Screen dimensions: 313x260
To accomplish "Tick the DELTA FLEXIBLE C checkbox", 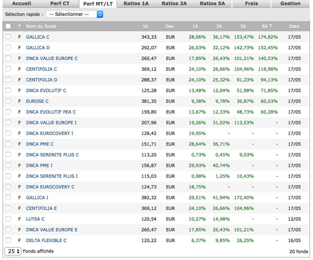I will coord(8,240).
